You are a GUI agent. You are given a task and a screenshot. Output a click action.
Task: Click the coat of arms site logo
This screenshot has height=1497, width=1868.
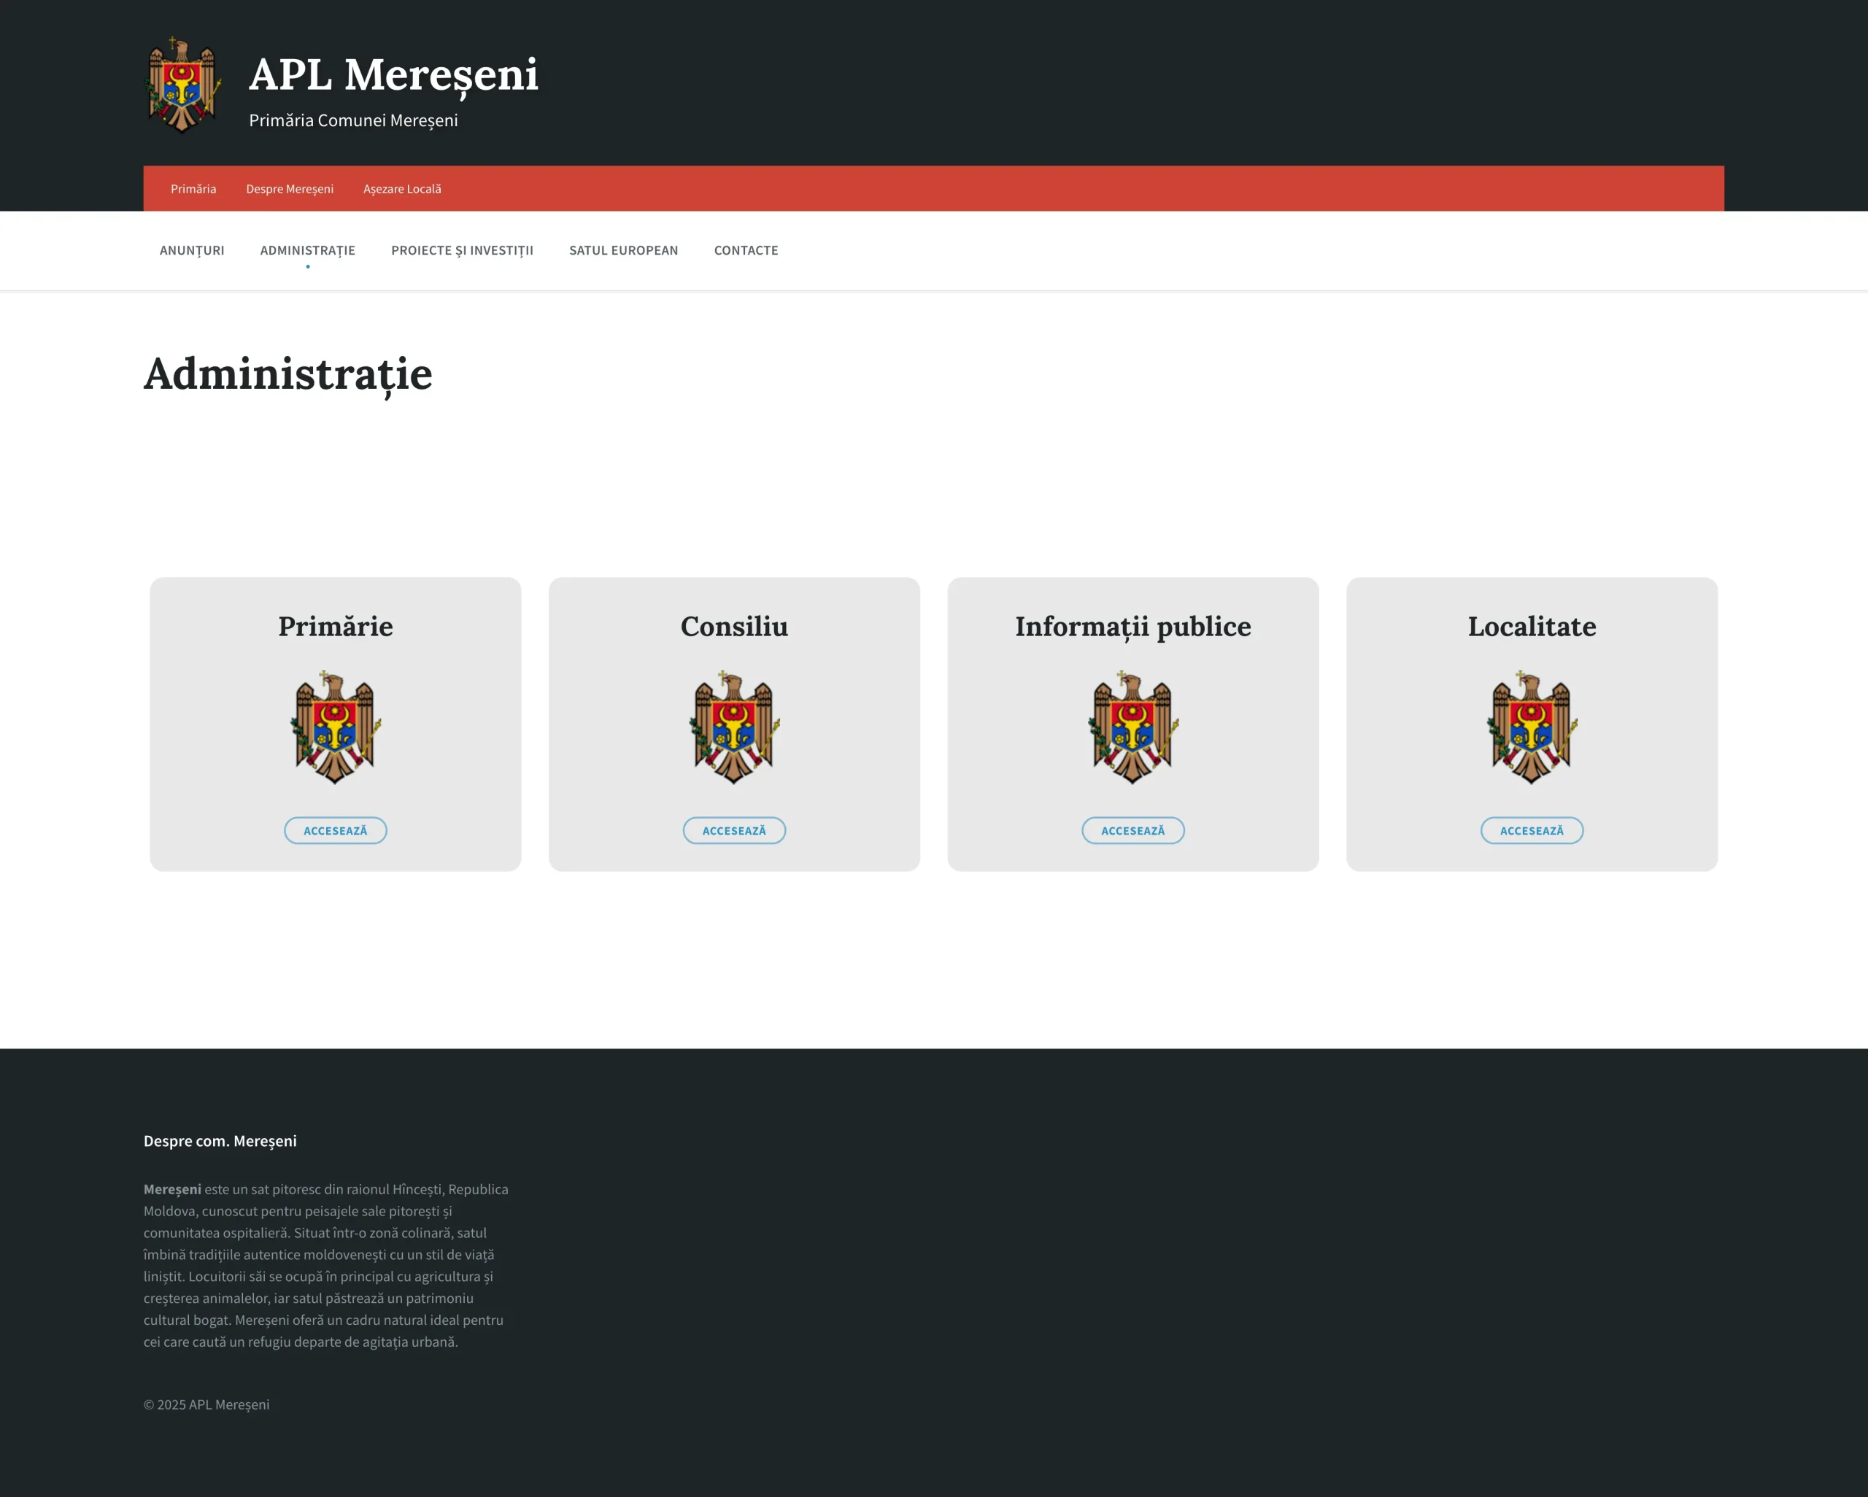pyautogui.click(x=182, y=85)
